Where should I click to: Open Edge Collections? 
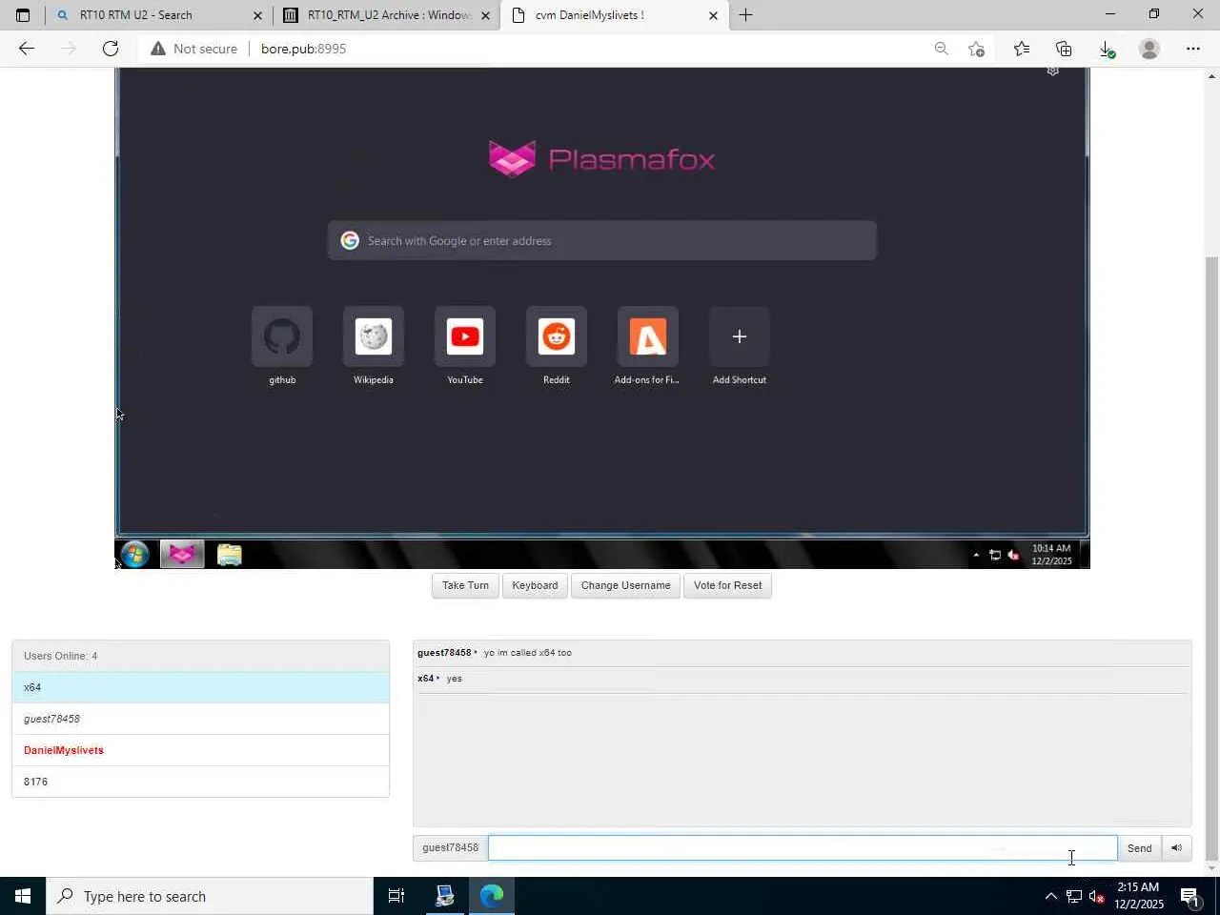click(1064, 49)
